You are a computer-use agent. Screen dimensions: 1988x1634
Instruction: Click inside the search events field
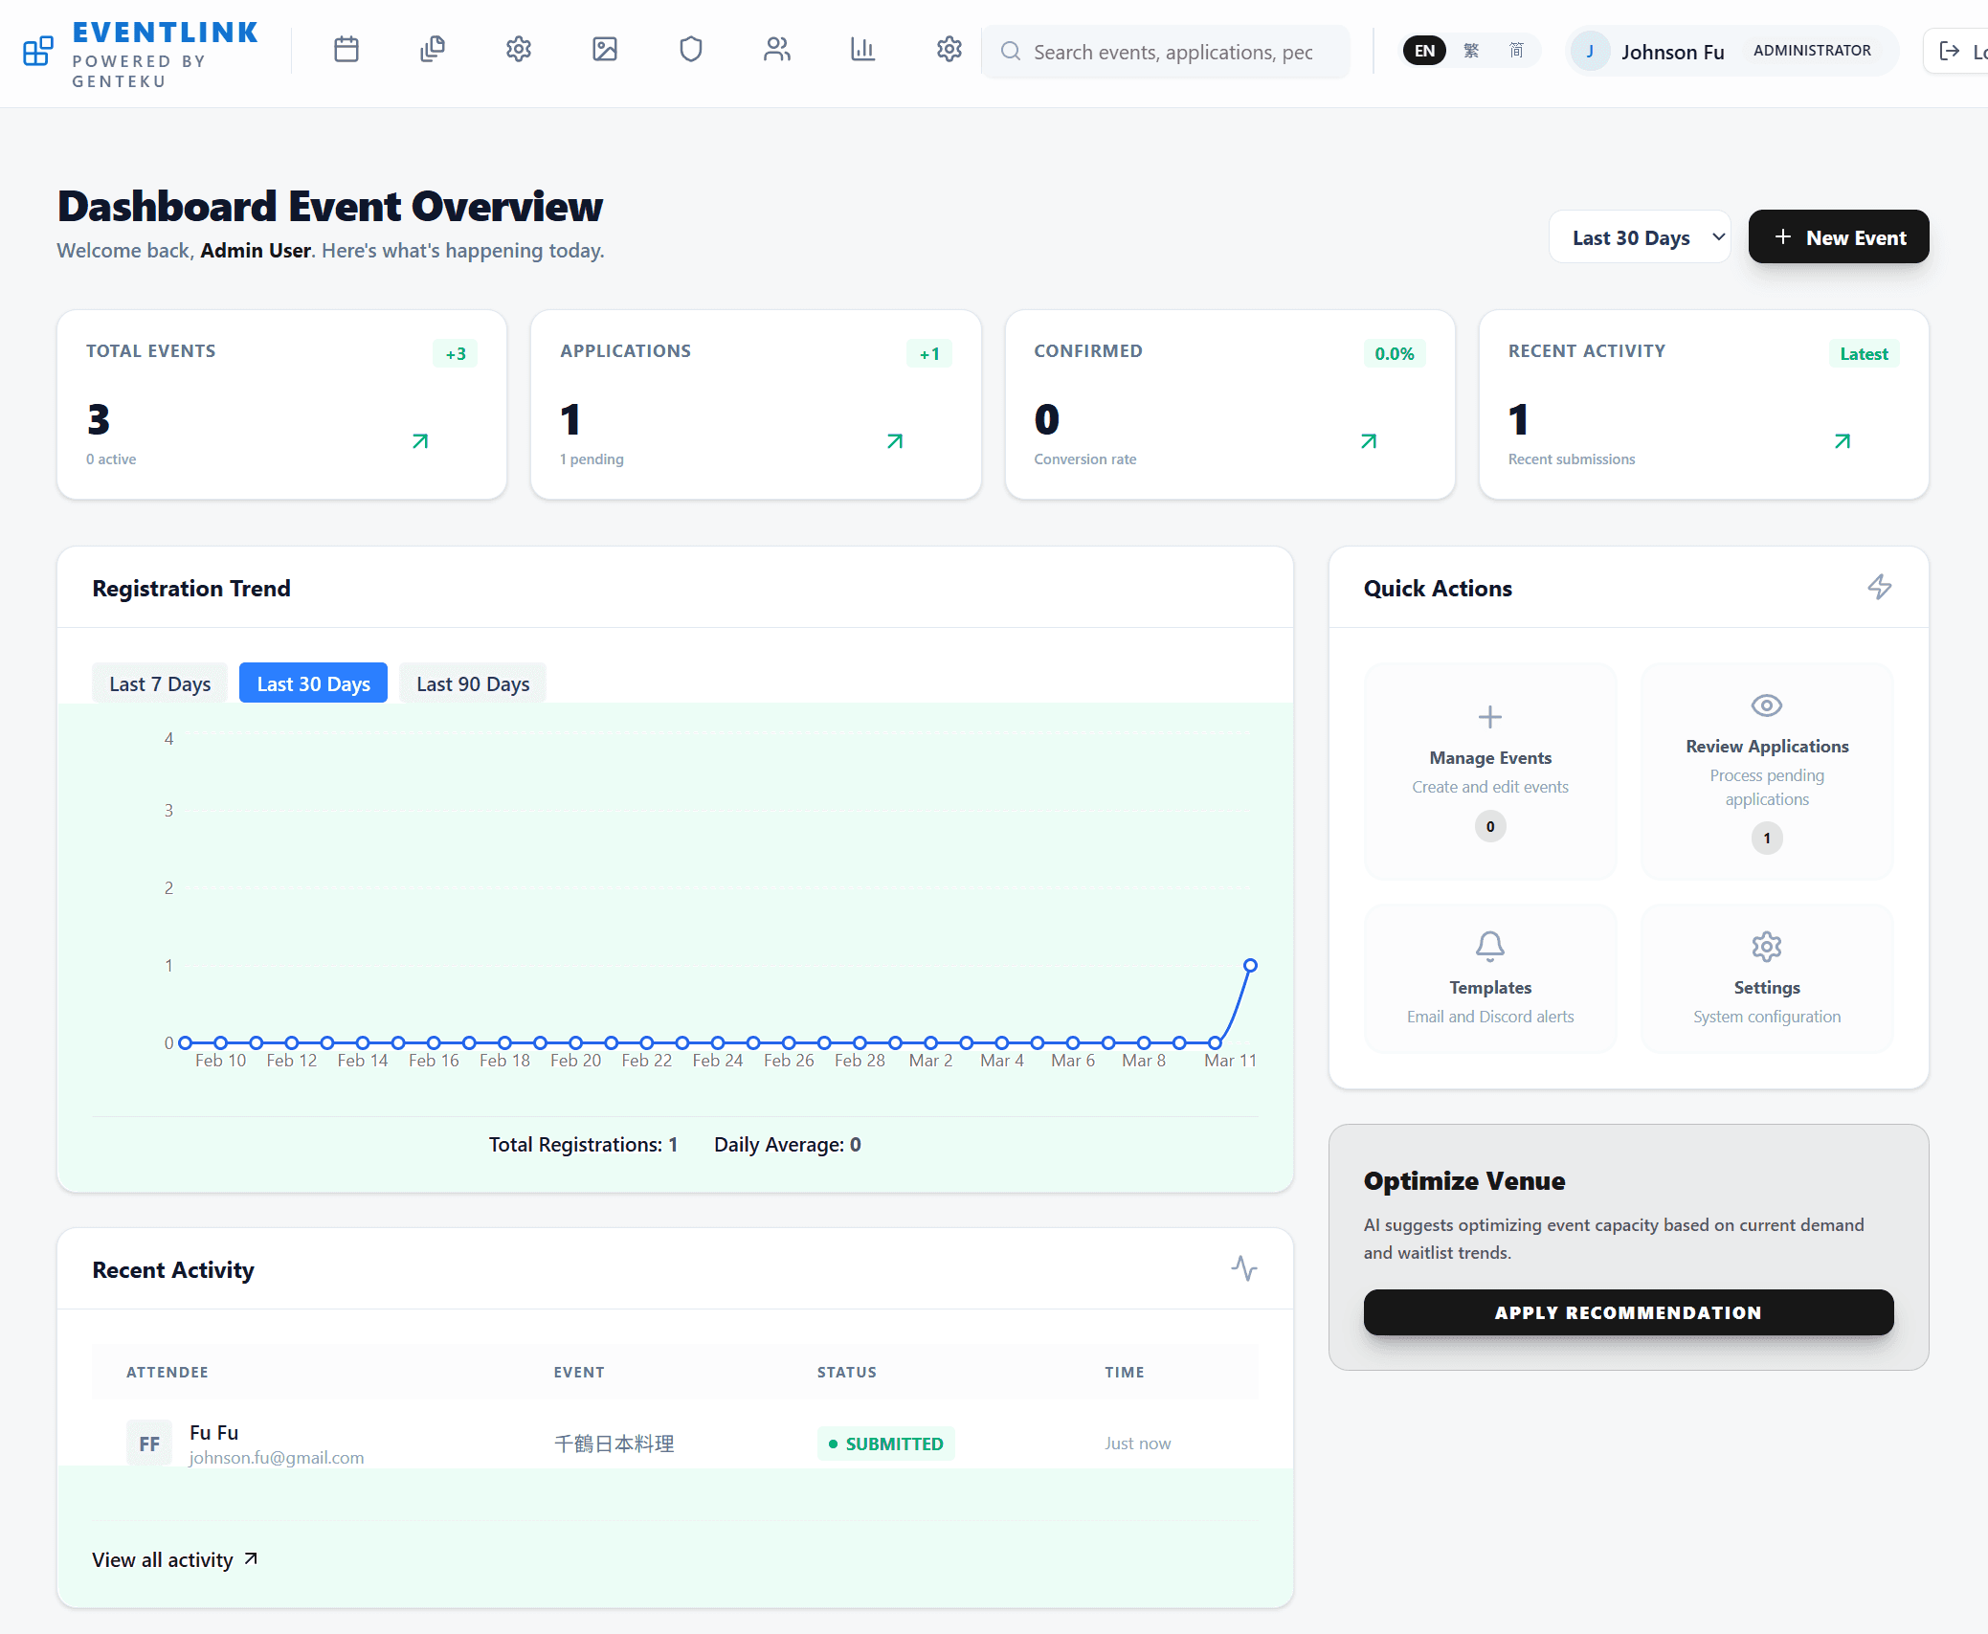pyautogui.click(x=1166, y=52)
